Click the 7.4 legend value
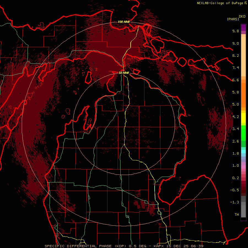Viewport: 248px width, 248px height. [236, 68]
